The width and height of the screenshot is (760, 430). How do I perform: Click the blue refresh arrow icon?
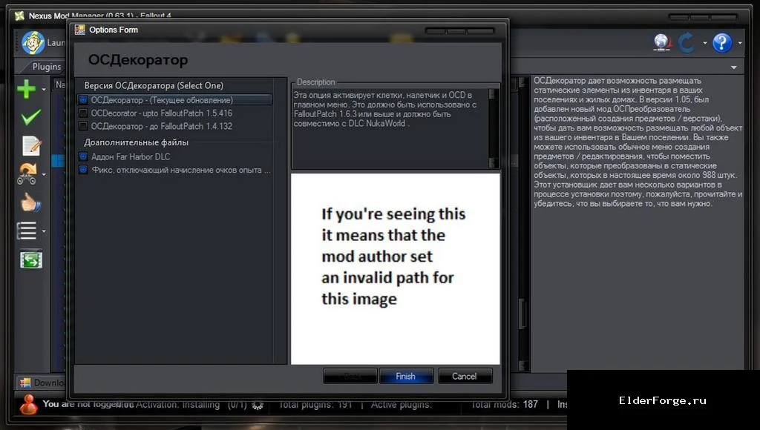(686, 42)
